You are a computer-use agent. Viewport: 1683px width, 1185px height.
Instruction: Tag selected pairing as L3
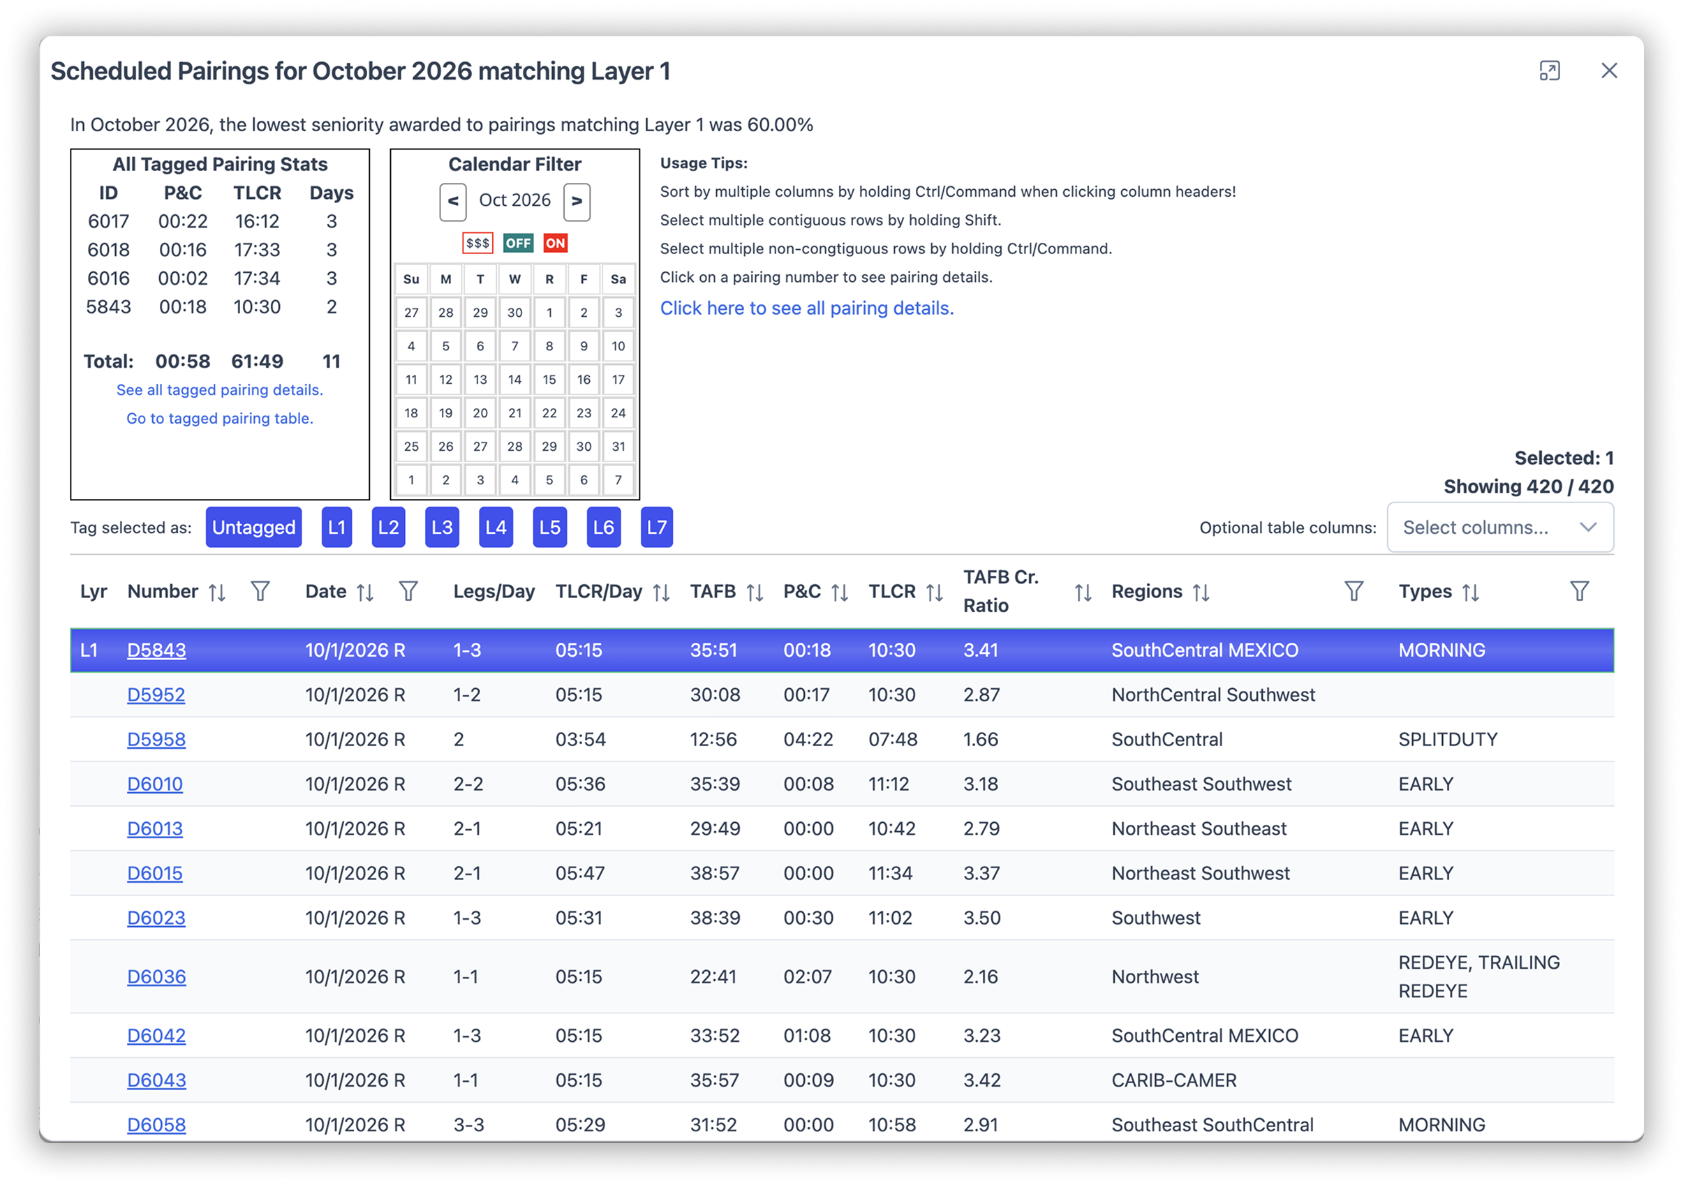tap(442, 528)
